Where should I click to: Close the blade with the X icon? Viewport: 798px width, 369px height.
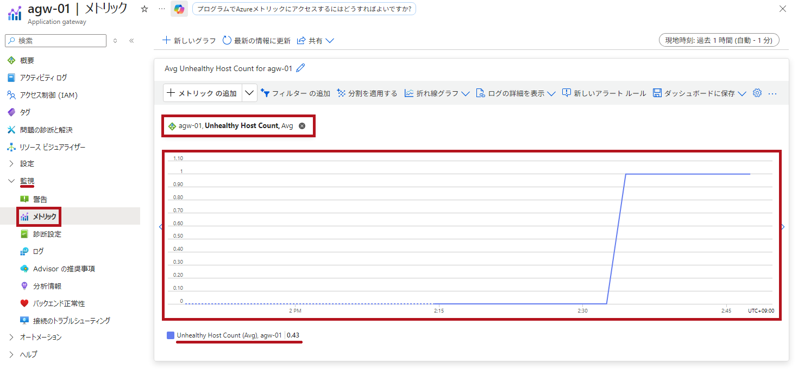(783, 9)
